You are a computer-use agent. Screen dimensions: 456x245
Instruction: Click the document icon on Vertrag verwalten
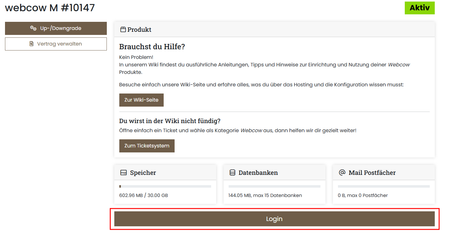32,44
